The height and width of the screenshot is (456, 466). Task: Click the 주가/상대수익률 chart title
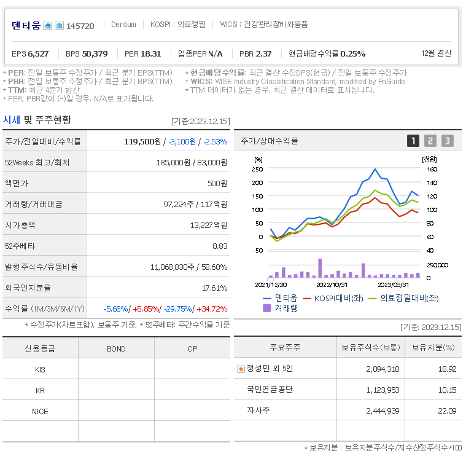click(270, 141)
